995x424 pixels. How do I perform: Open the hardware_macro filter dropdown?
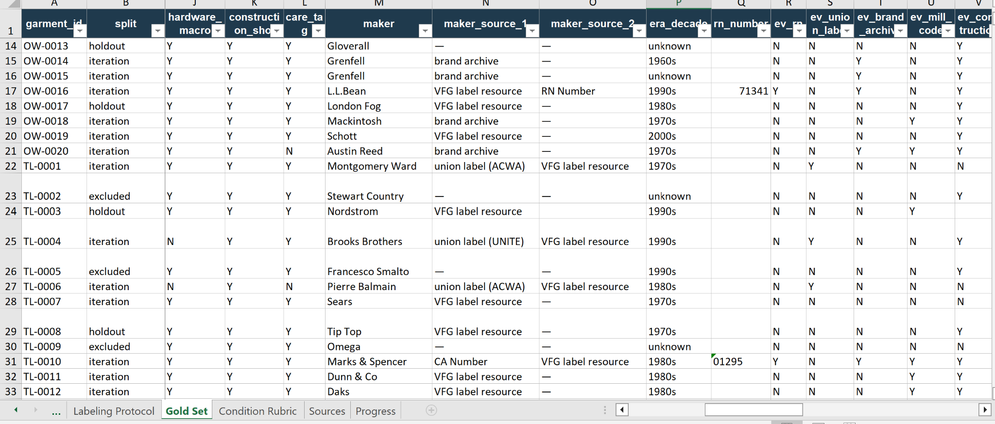(218, 32)
